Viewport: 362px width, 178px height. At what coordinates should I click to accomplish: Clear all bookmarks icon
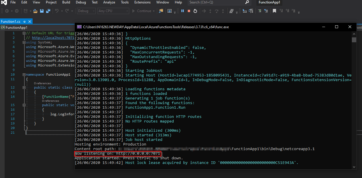click(294, 11)
